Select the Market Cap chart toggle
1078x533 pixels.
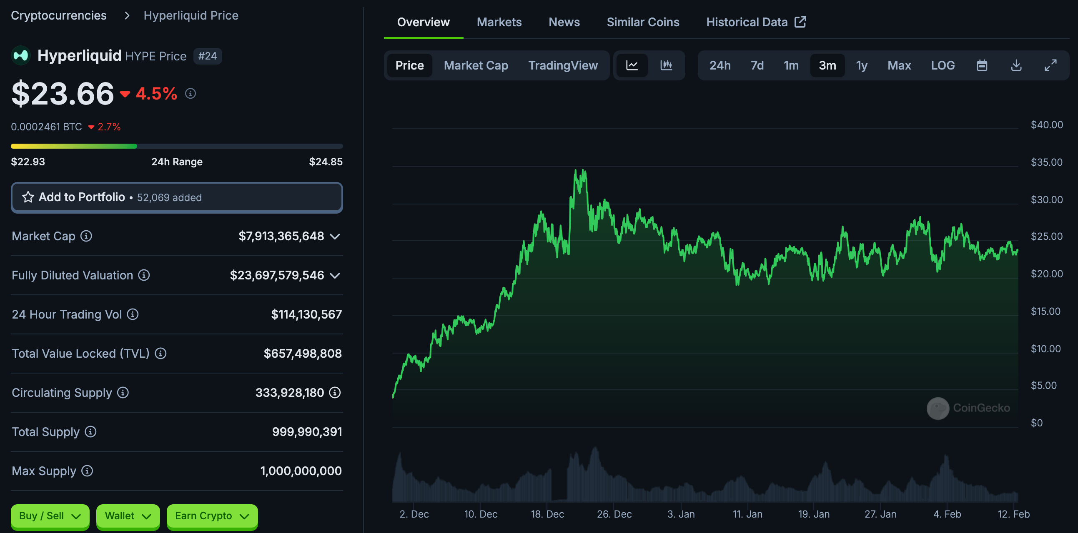476,65
